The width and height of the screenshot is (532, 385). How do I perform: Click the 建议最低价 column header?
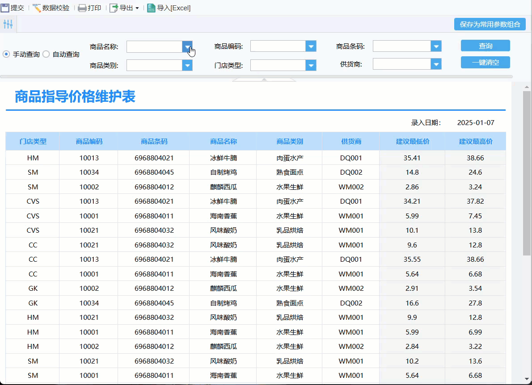(x=412, y=141)
